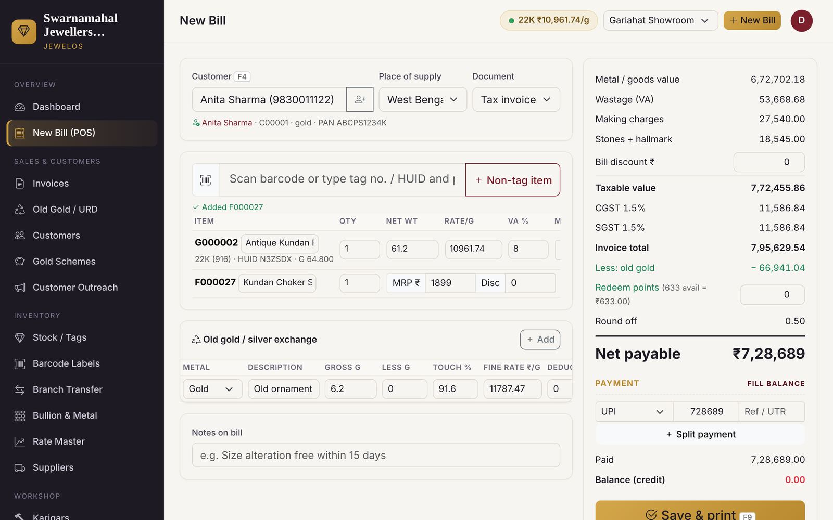Click the Swarnamahal diamond logo icon
This screenshot has height=520, width=833.
pyautogui.click(x=24, y=32)
